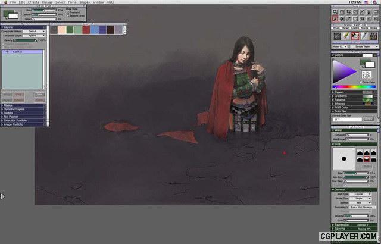This screenshot has height=244, width=381.
Task: Expand the RGB Color section
Action: [333, 107]
